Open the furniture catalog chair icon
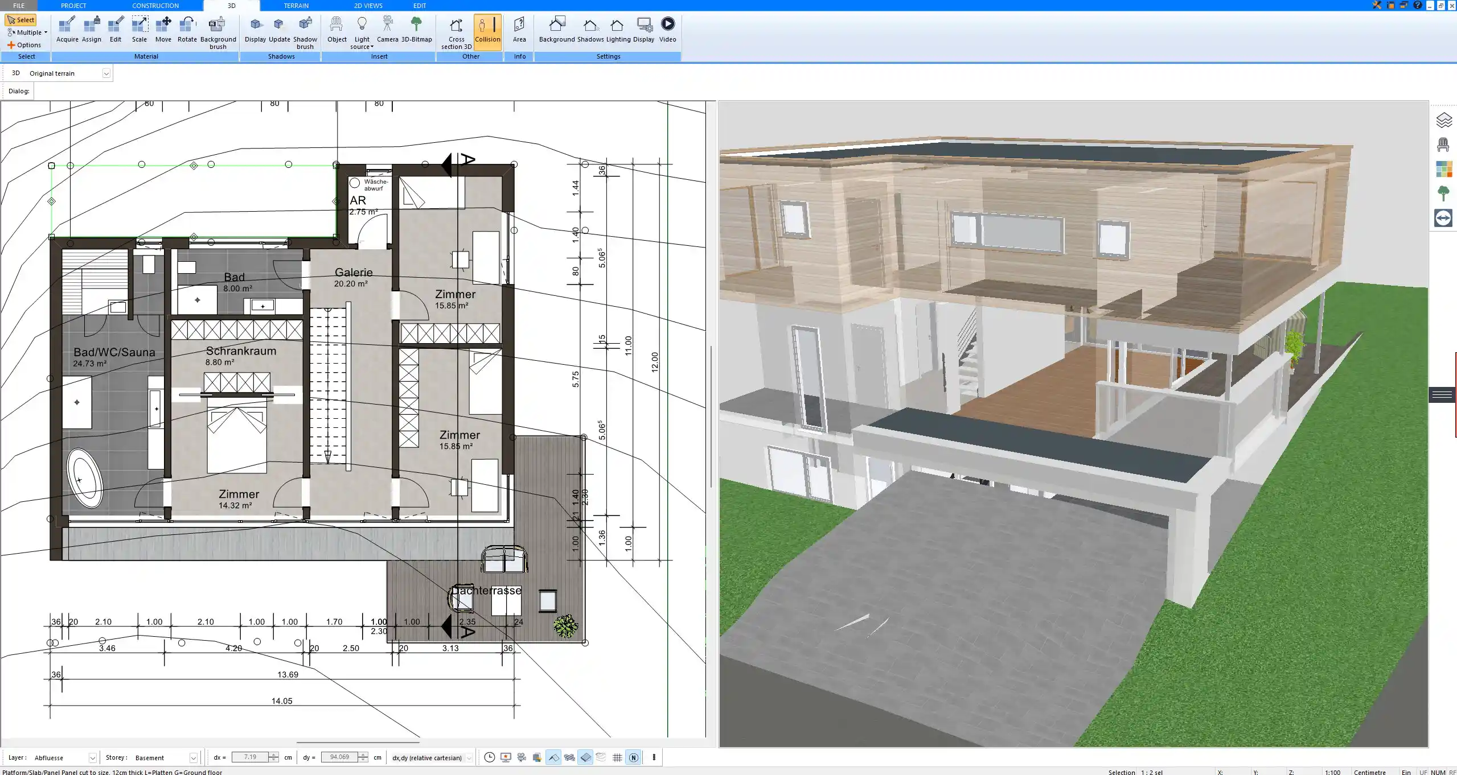This screenshot has height=775, width=1457. 1443,145
